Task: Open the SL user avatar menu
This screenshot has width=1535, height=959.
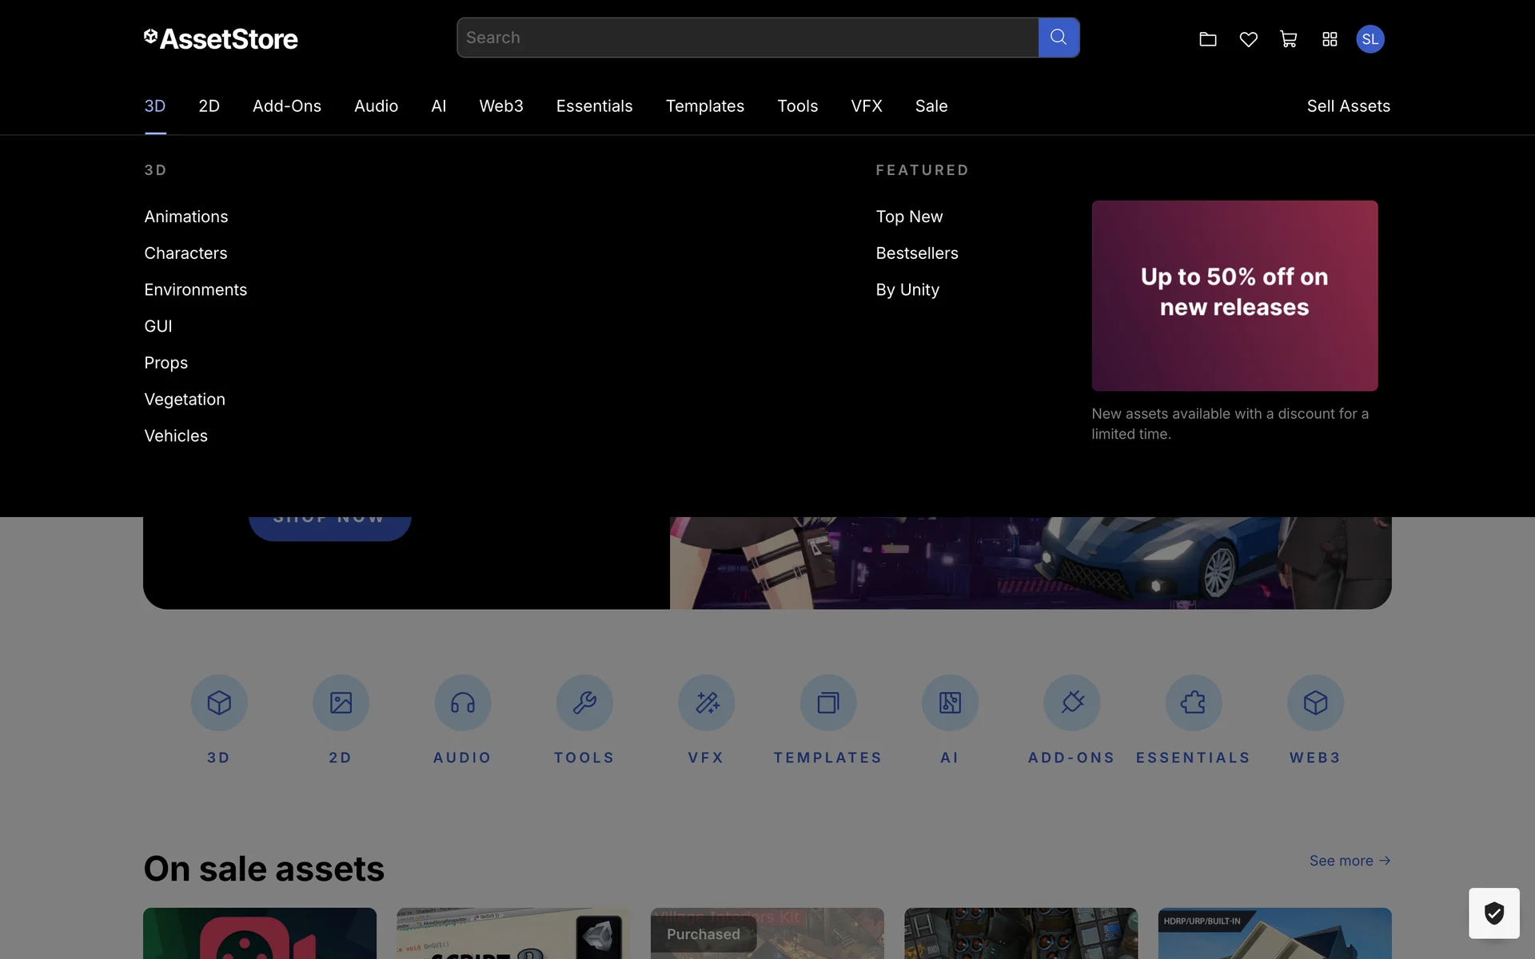Action: pos(1370,39)
